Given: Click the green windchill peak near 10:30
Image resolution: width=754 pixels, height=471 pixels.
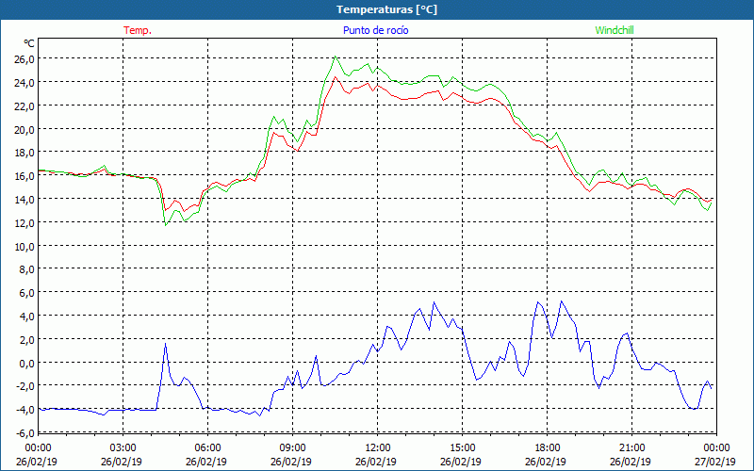Looking at the screenshot, I should [x=336, y=57].
